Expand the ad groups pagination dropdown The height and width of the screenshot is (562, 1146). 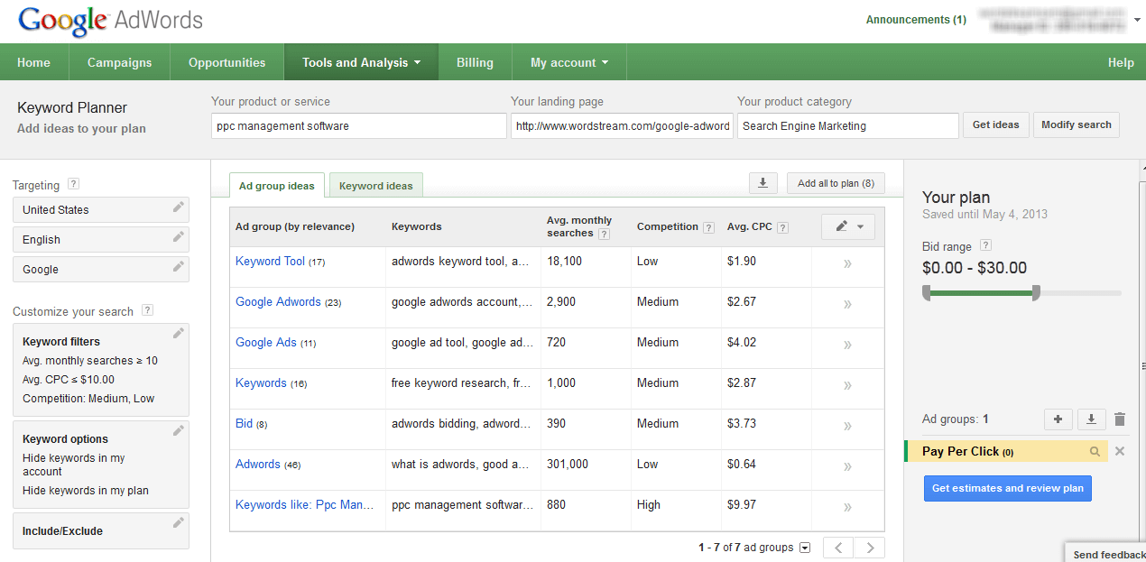[805, 547]
